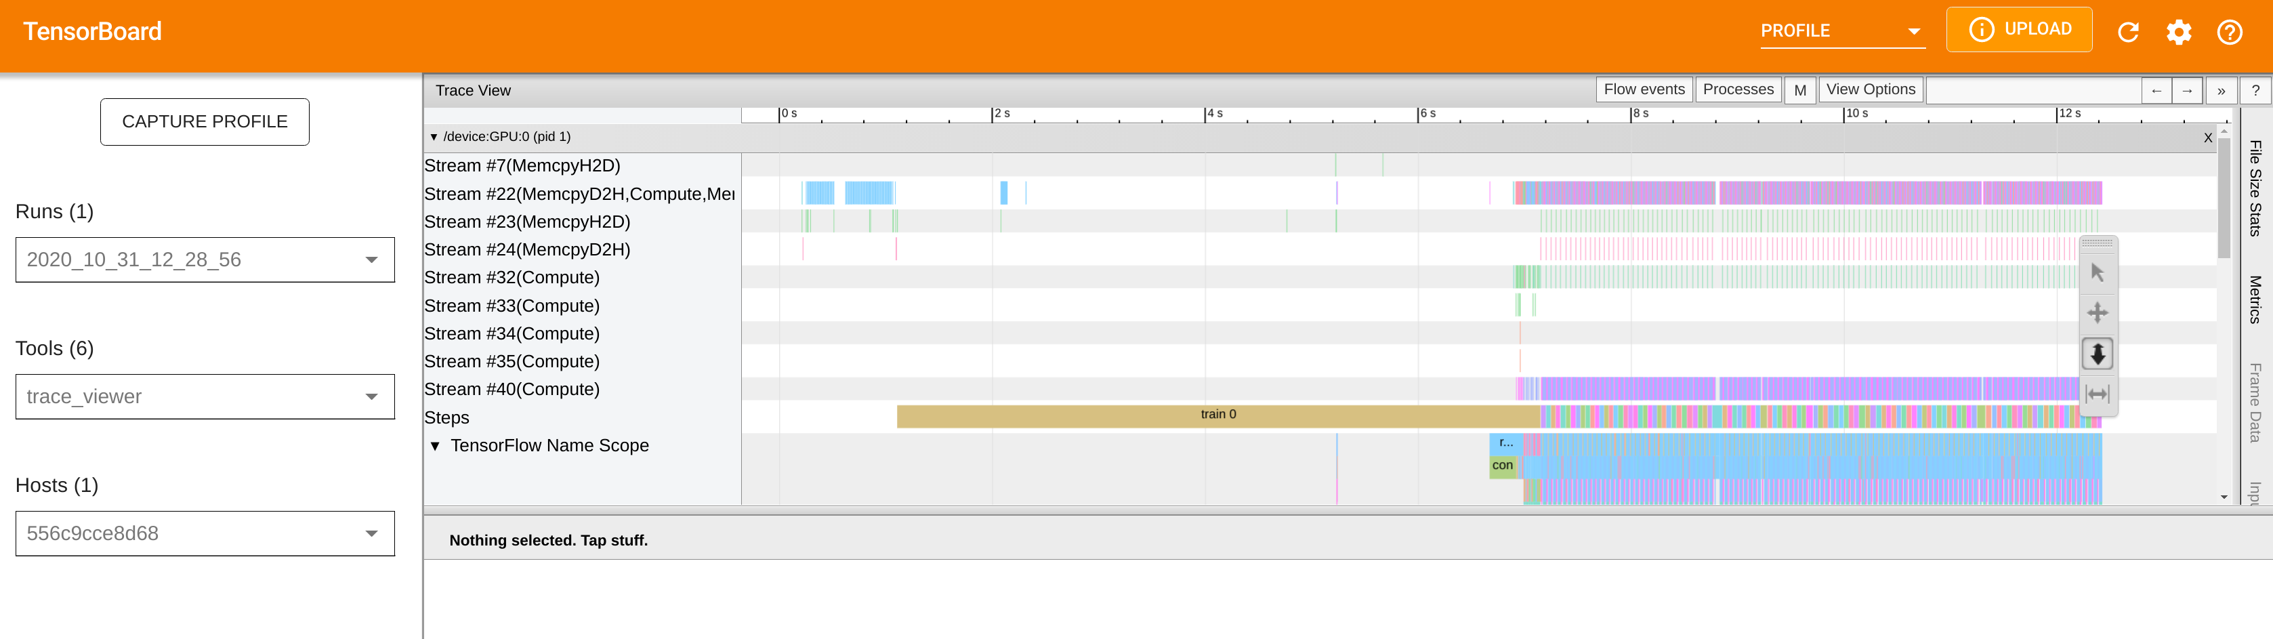The image size is (2273, 639).
Task: Click the double chevron overflow icon
Action: (2222, 90)
